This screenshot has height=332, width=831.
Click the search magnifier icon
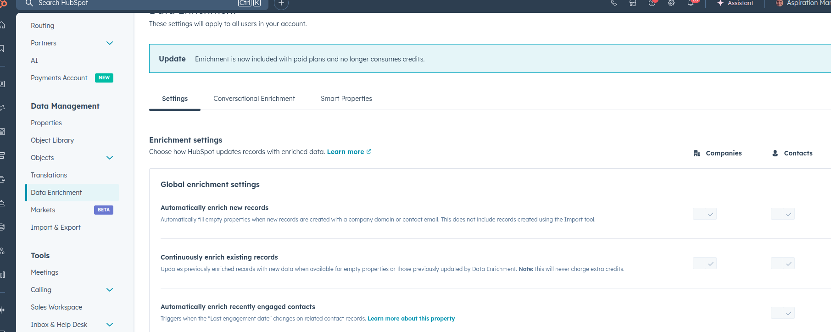point(29,3)
